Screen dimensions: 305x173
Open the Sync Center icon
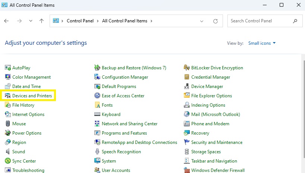click(x=8, y=161)
